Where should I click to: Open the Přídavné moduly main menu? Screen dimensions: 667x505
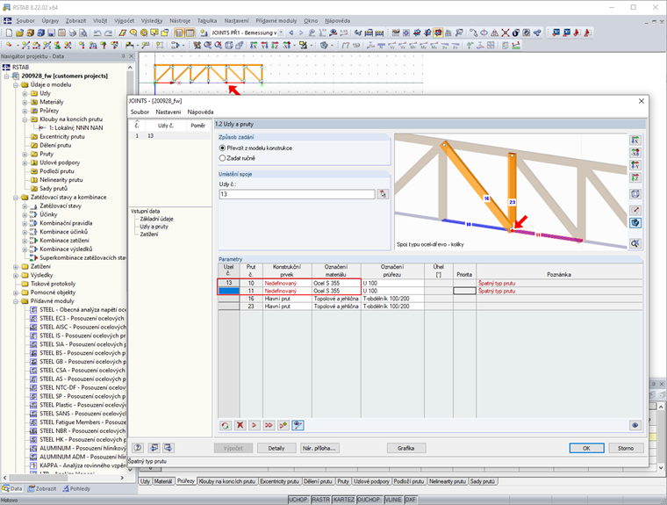click(276, 20)
